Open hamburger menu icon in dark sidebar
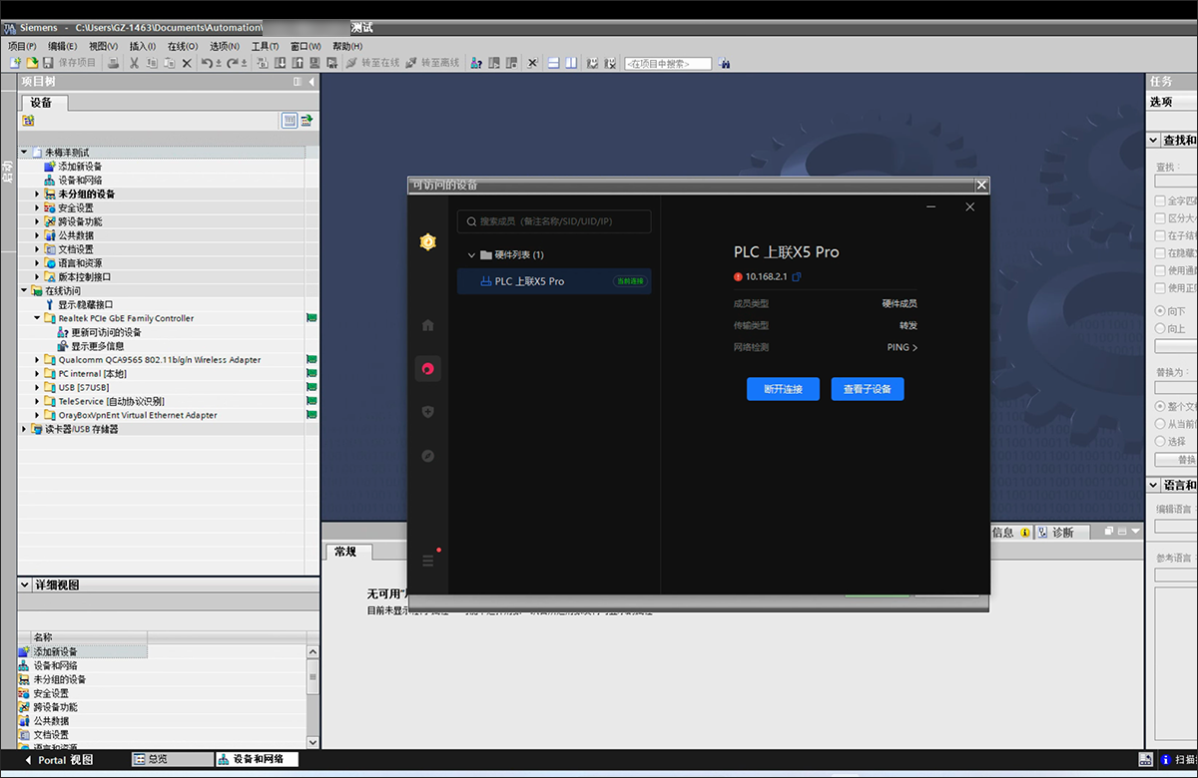1198x778 pixels. click(428, 561)
